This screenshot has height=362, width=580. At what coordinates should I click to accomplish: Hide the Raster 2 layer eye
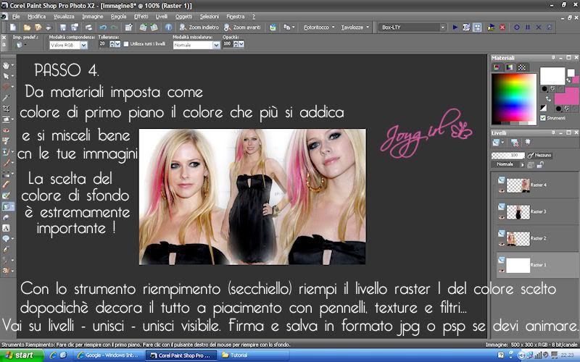(x=502, y=244)
